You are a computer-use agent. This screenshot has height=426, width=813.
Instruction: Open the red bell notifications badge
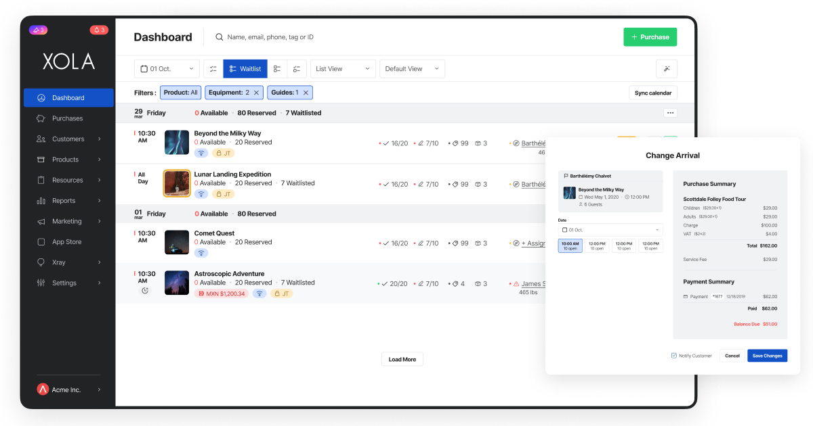click(99, 30)
